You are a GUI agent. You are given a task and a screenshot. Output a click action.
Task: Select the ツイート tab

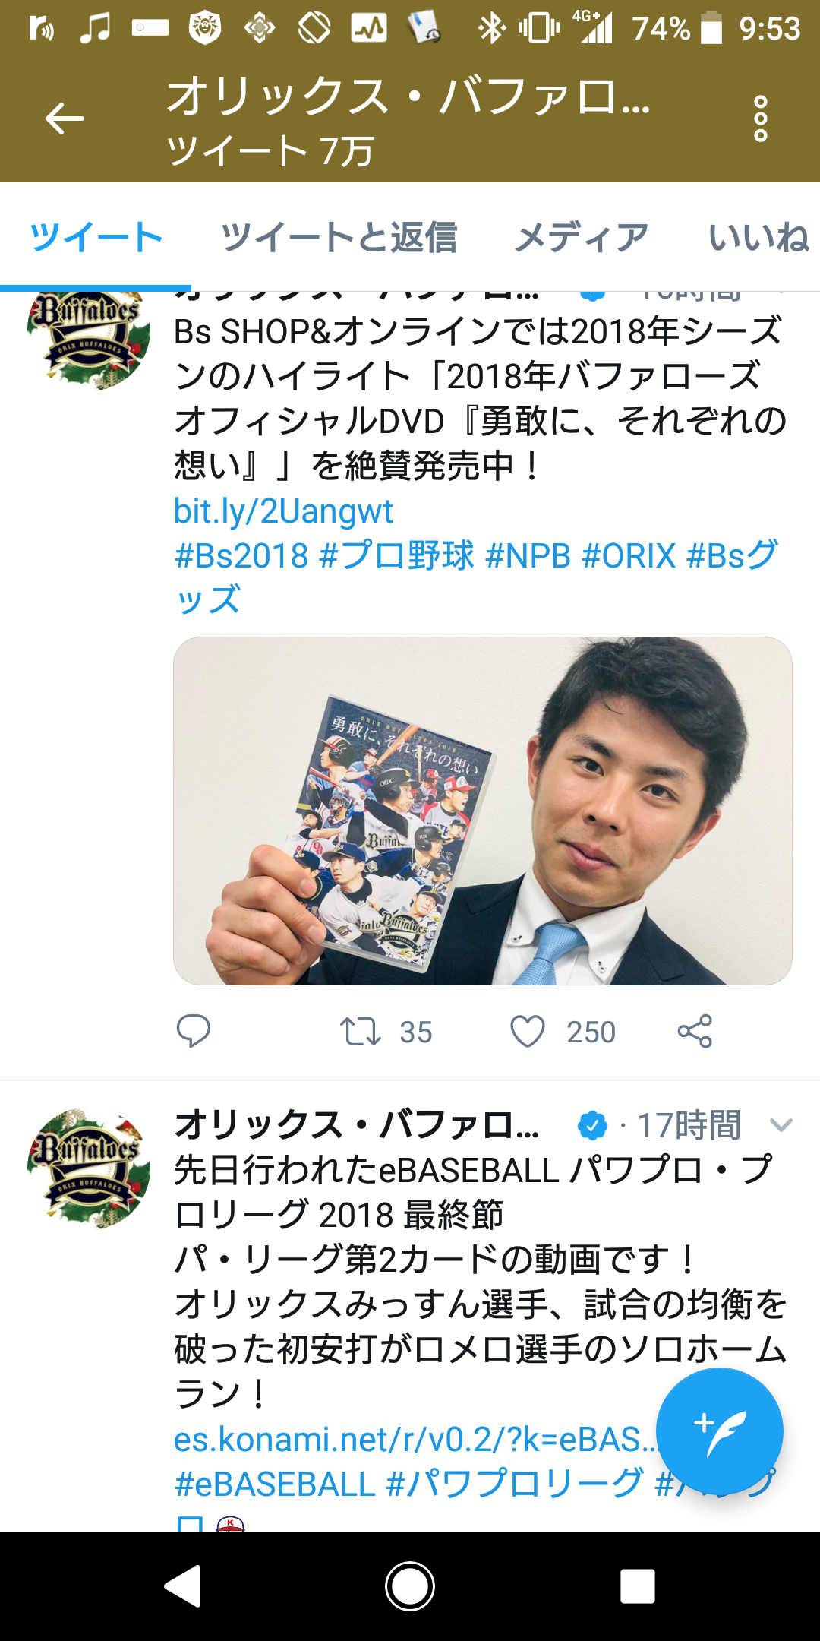[x=96, y=237]
